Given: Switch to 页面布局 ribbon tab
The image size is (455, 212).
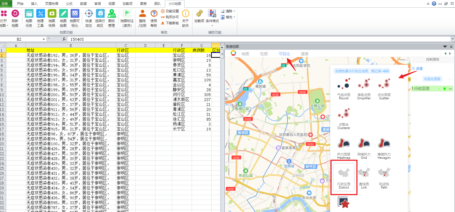Looking at the screenshot, I should pyautogui.click(x=52, y=4).
